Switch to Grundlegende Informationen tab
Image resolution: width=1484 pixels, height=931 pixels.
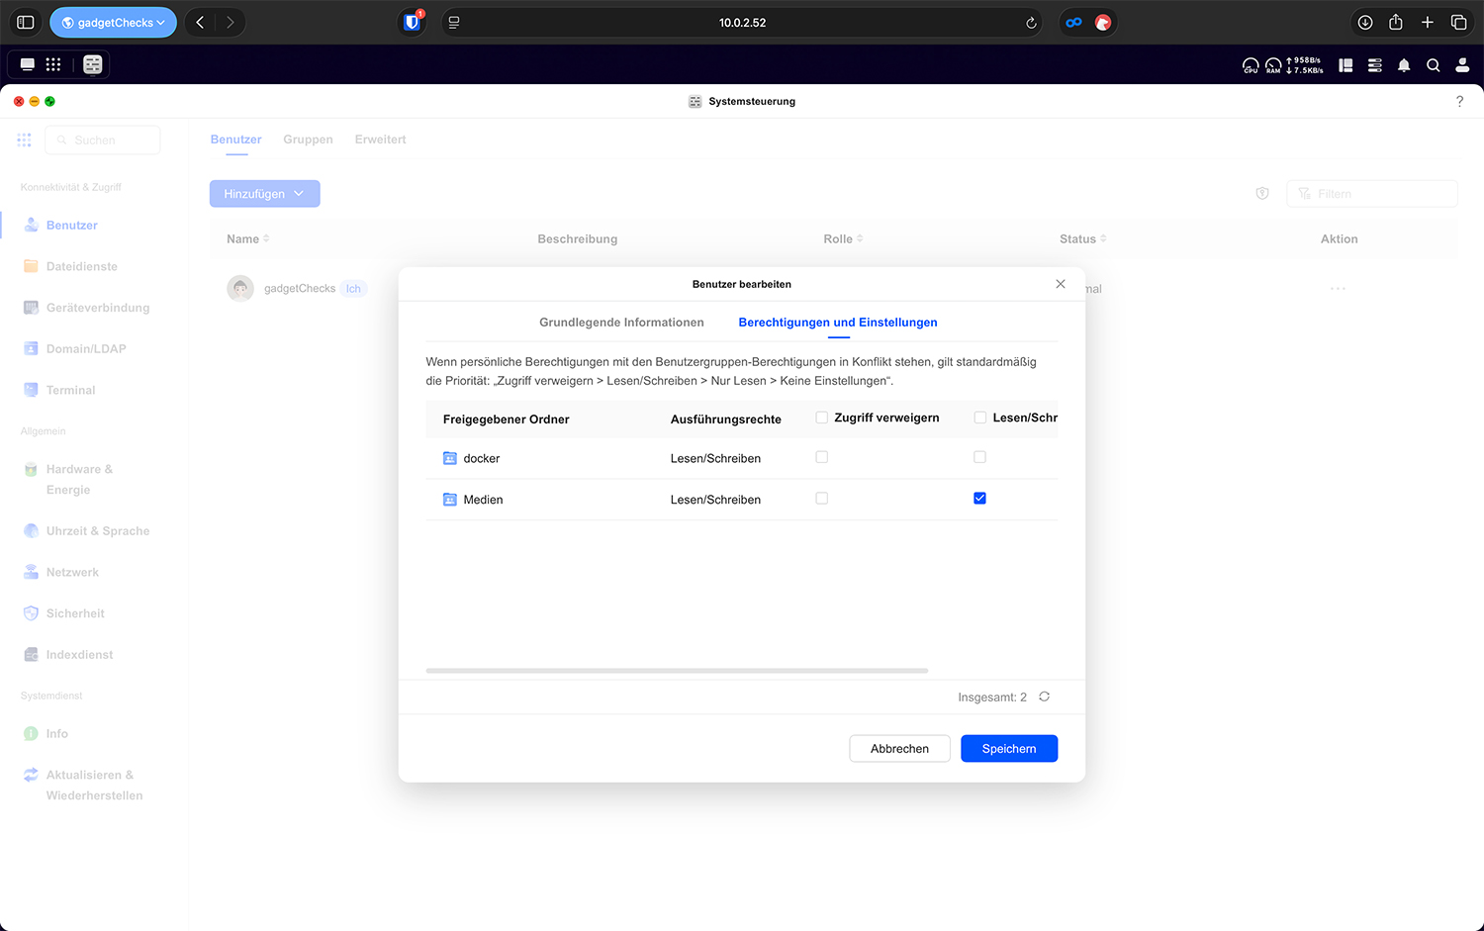621,323
